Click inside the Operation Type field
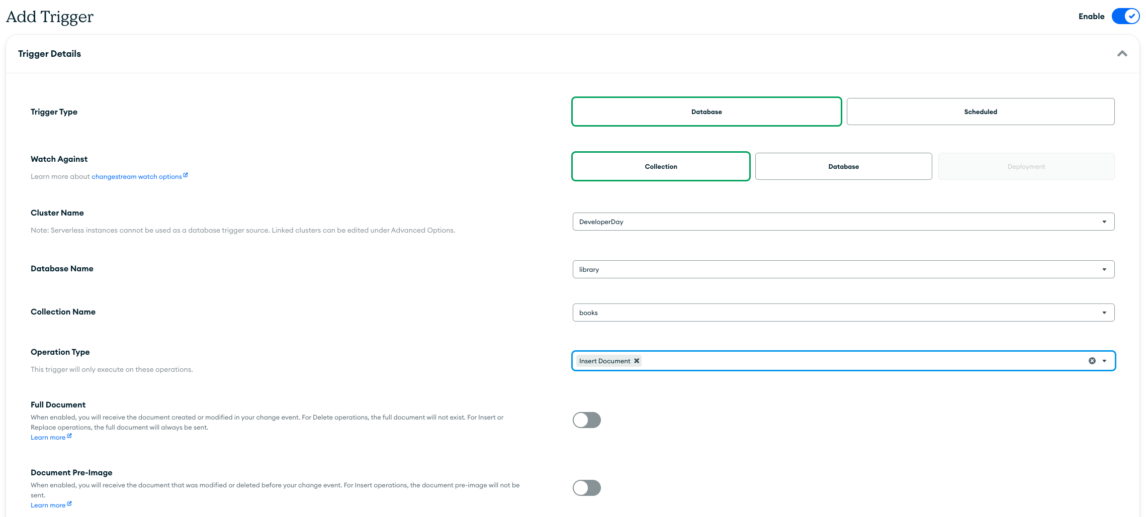1146x517 pixels. click(x=855, y=361)
